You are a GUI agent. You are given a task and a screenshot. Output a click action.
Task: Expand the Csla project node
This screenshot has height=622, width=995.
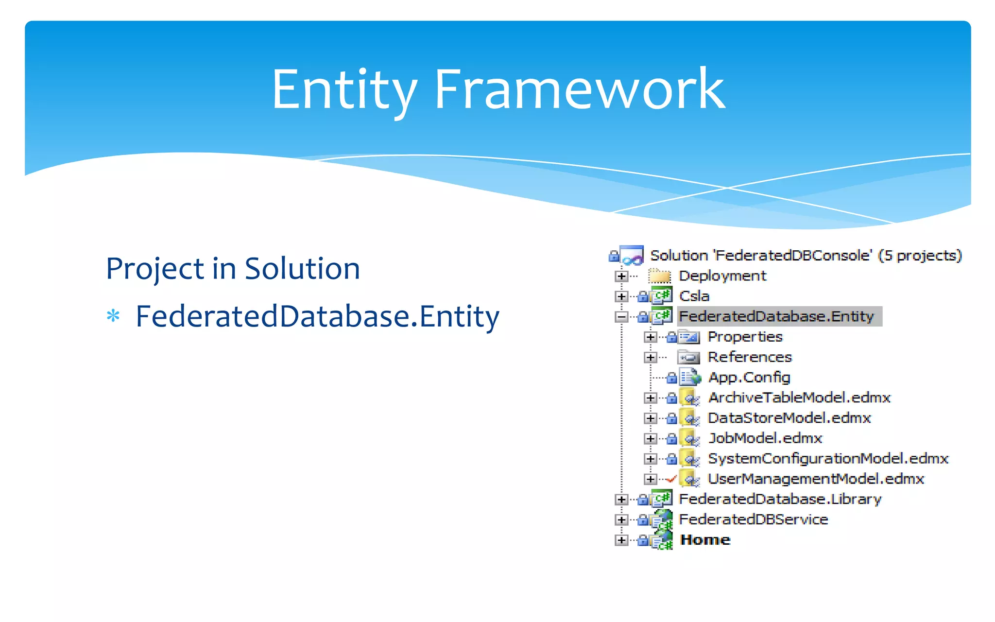click(x=621, y=296)
